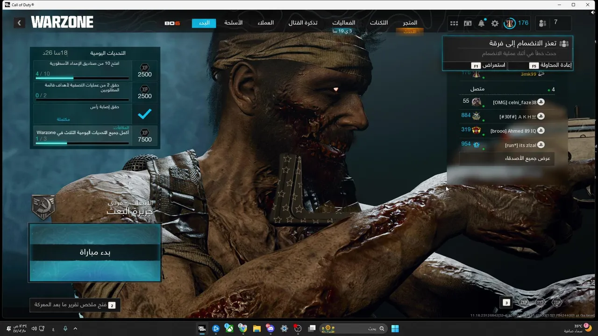Screen dimensions: 598x336
Task: Open the social friends icon showing 7
Action: tap(542, 23)
